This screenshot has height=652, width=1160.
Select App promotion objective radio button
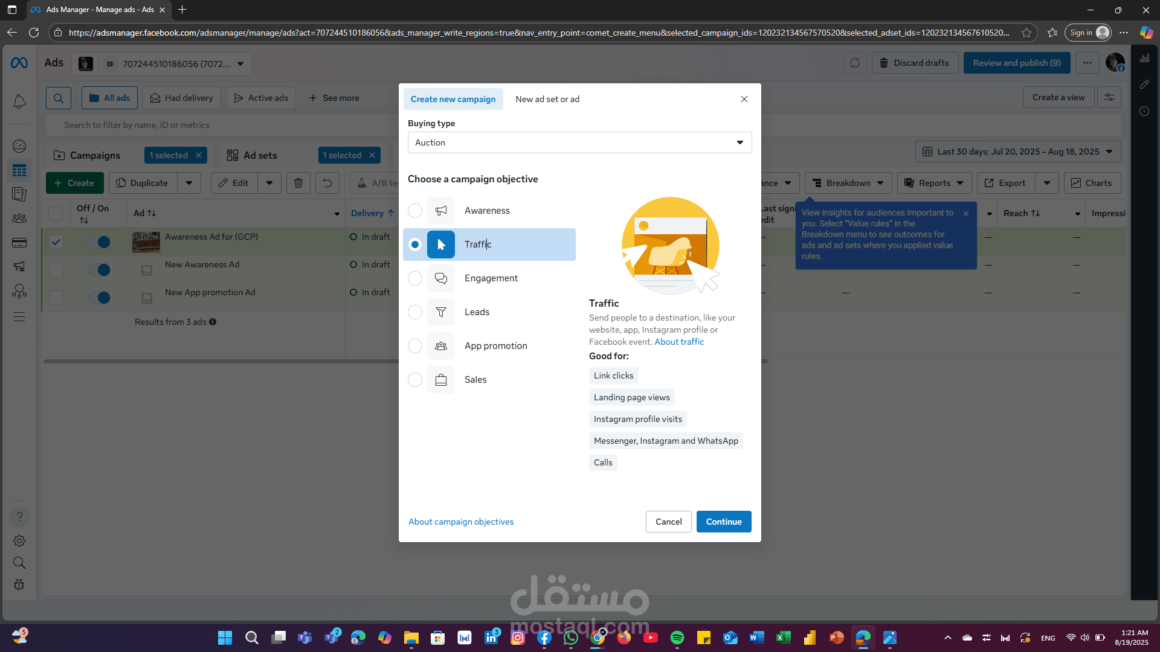point(415,346)
